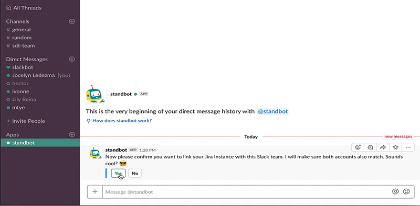Click the new messages marker label
Screen dimensions: 420x206
tap(398, 136)
